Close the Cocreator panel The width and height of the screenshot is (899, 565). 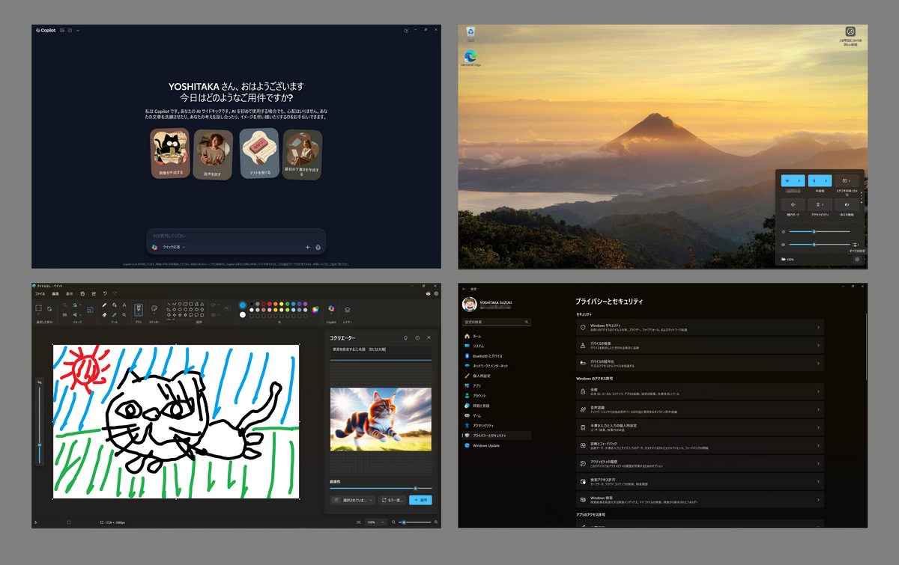click(x=429, y=338)
